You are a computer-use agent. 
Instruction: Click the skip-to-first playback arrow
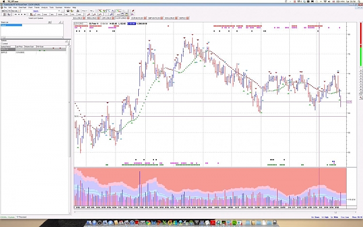pyautogui.click(x=16, y=15)
